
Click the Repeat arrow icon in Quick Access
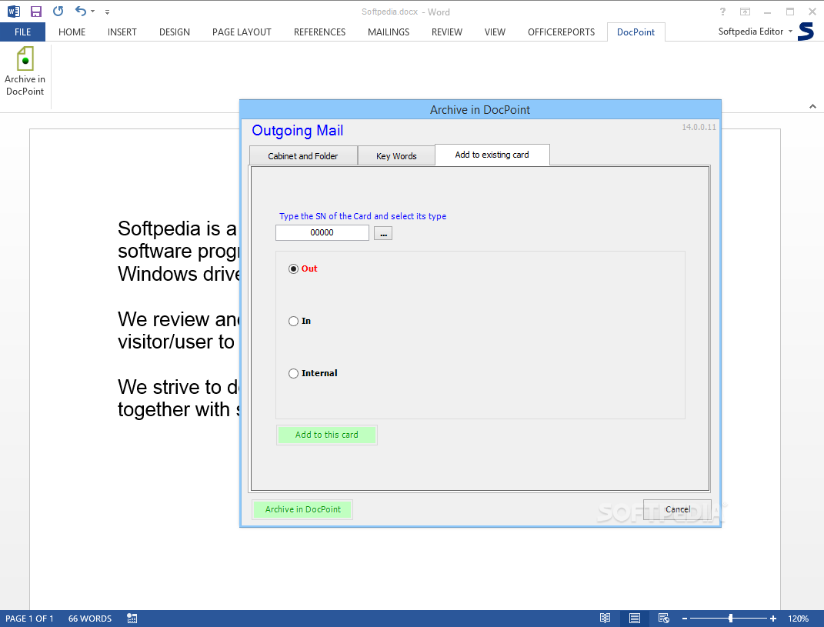pyautogui.click(x=58, y=11)
